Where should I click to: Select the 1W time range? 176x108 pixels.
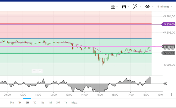point(42,102)
